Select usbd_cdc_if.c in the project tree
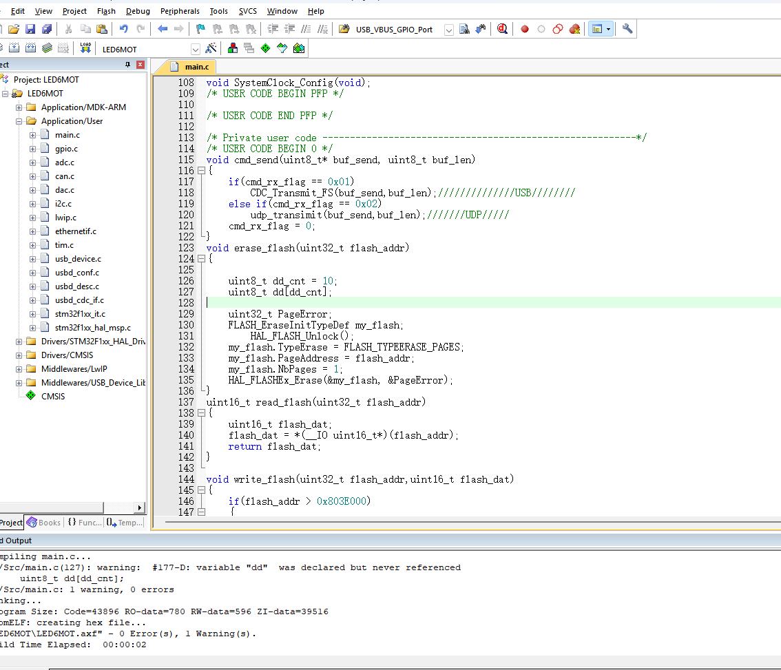781x670 pixels. [x=79, y=300]
